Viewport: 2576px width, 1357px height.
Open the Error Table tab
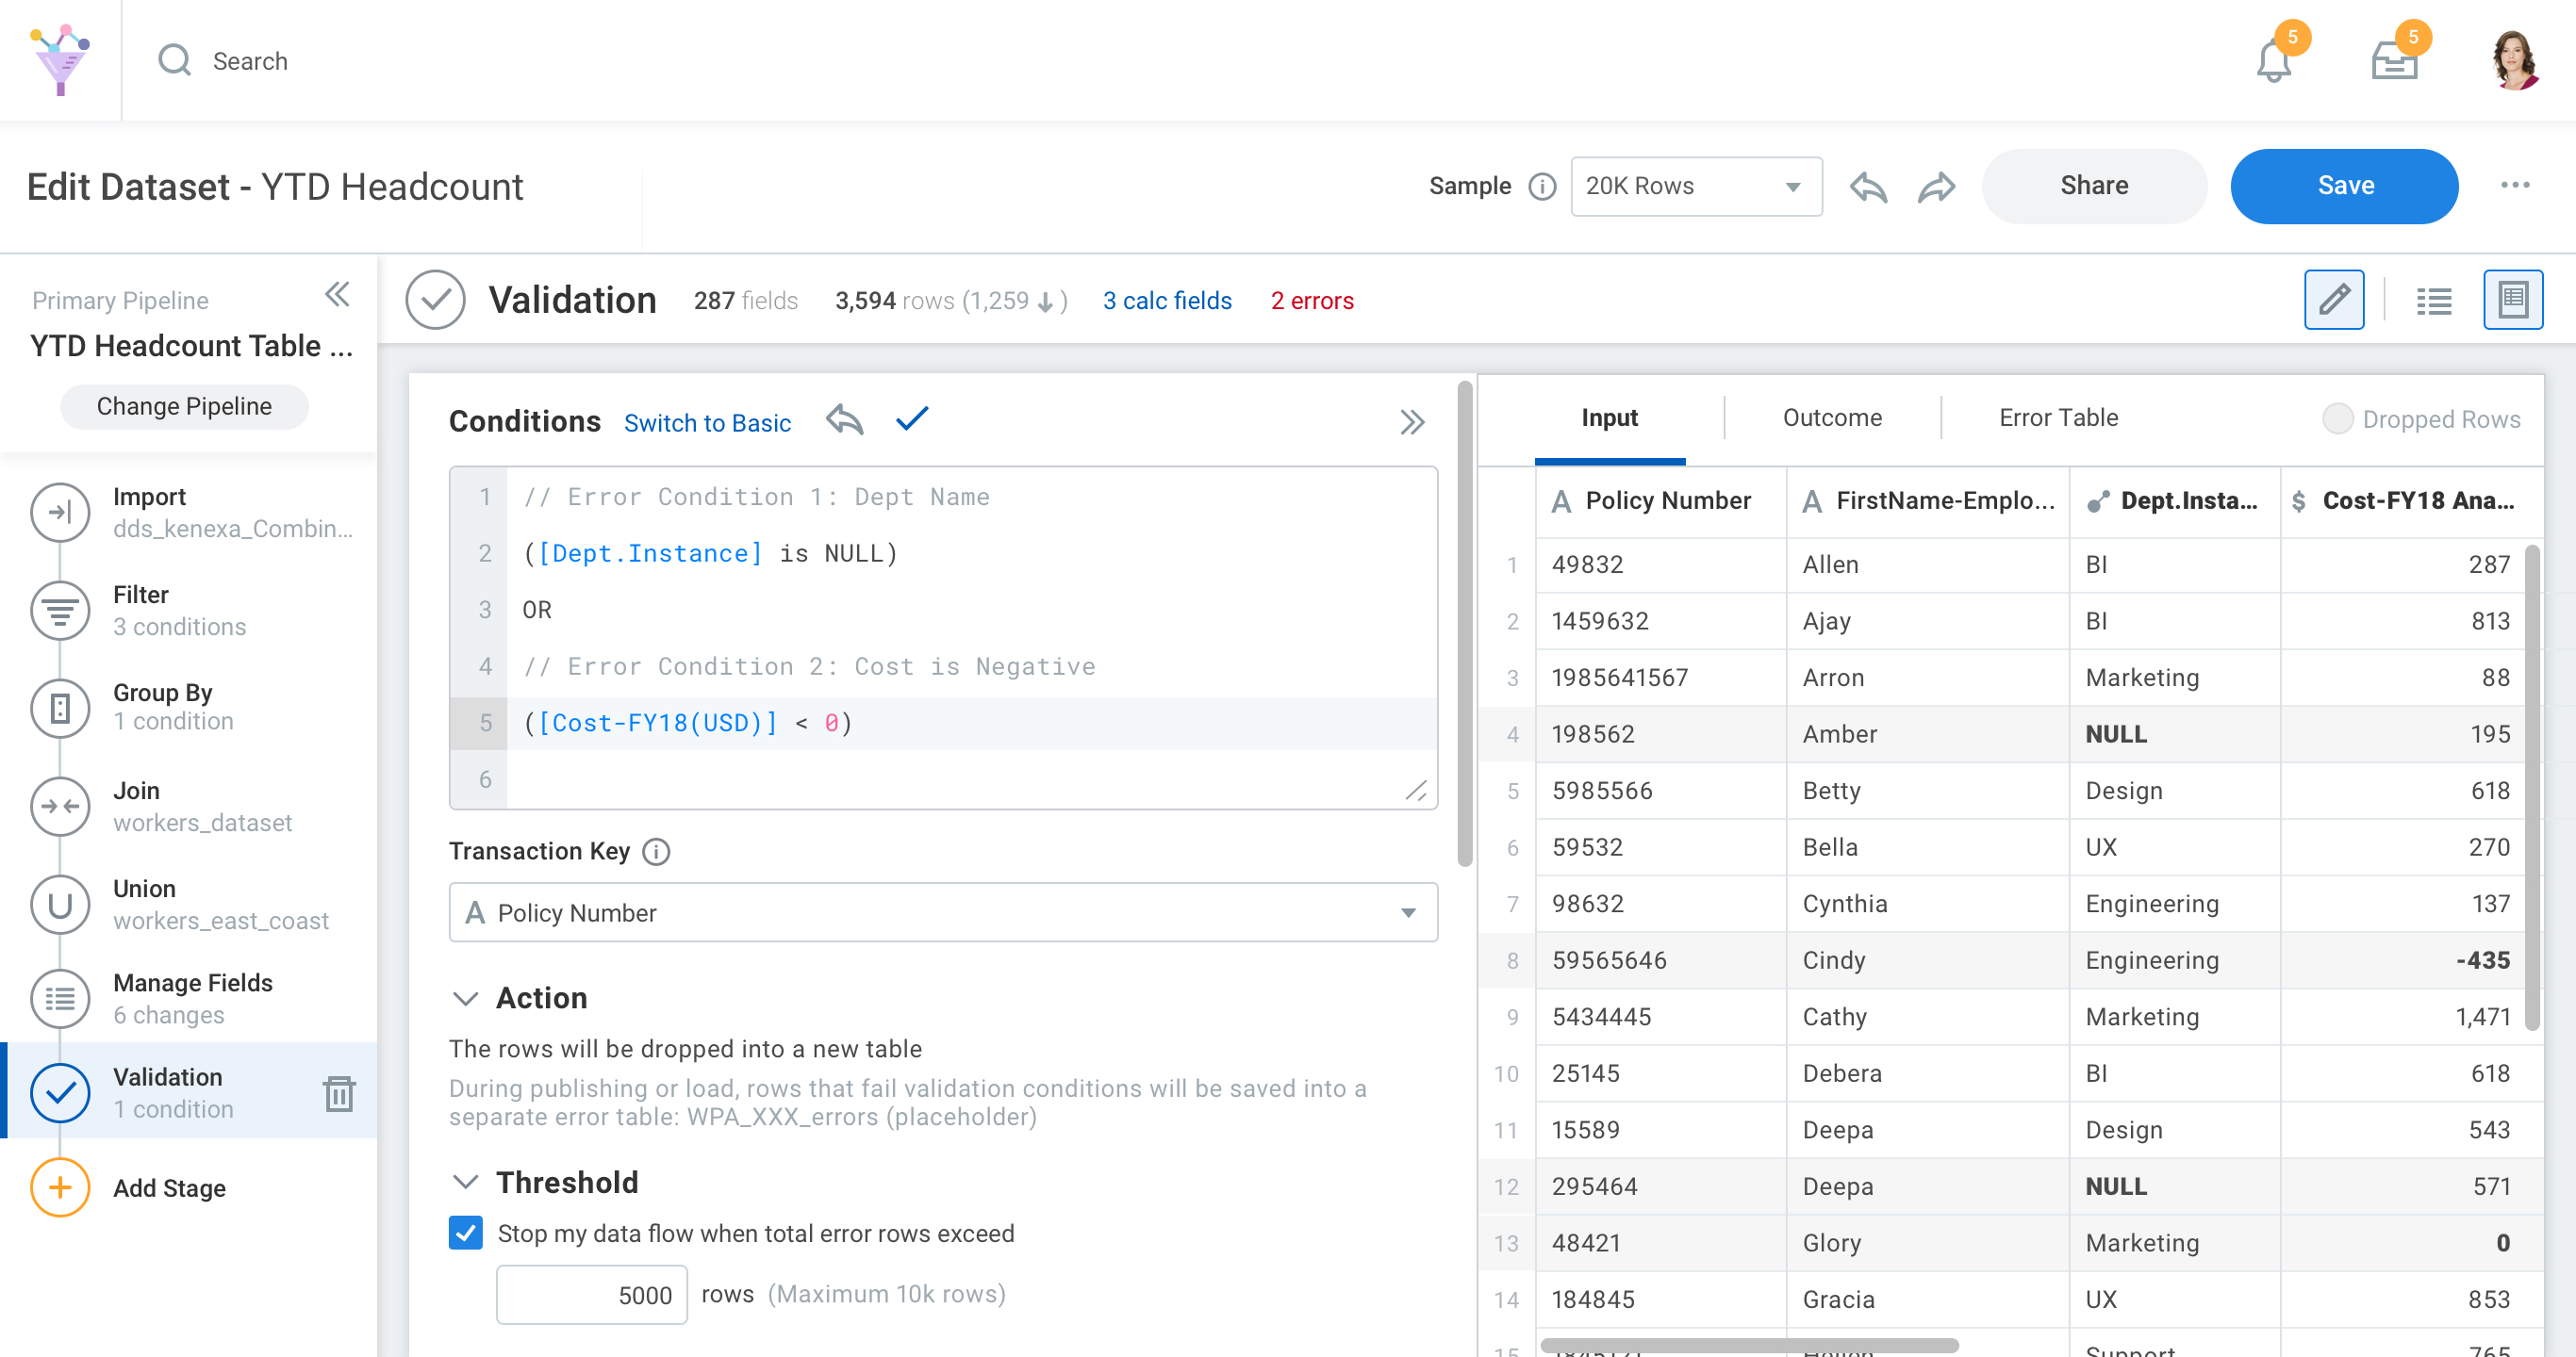[x=2057, y=417]
